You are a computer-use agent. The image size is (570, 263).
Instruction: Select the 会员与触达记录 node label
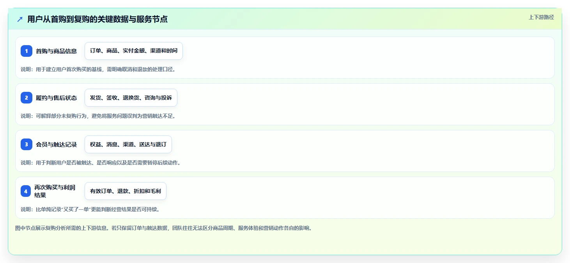click(x=56, y=144)
